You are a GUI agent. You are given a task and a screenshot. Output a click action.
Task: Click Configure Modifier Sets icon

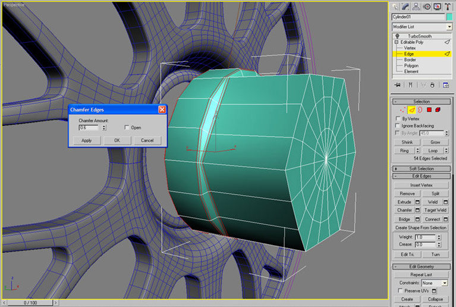[446, 85]
